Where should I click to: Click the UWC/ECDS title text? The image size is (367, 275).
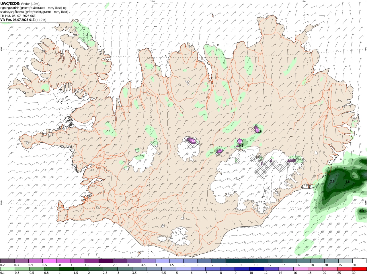[x=10, y=3]
